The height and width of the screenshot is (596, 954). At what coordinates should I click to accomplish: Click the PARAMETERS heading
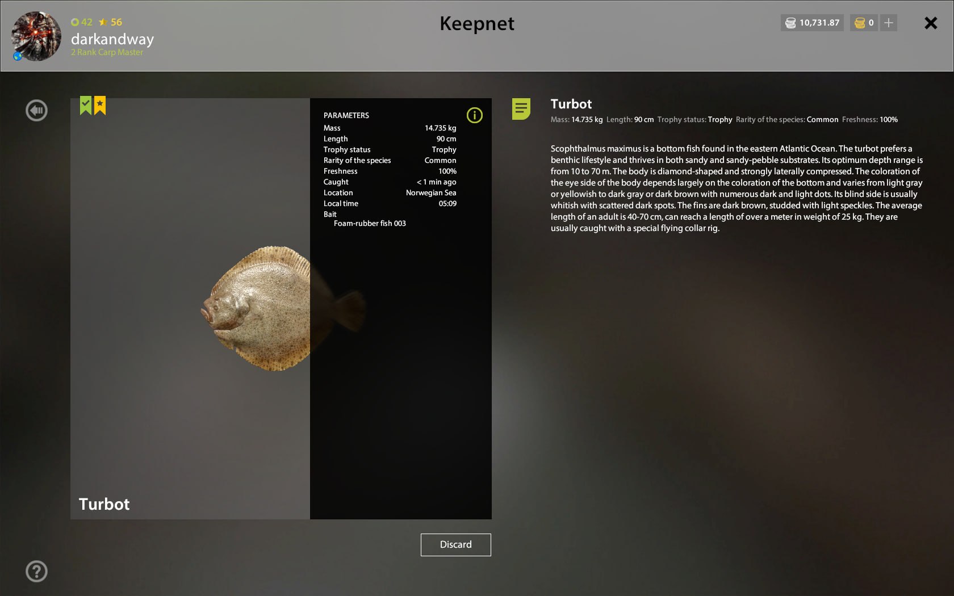346,115
